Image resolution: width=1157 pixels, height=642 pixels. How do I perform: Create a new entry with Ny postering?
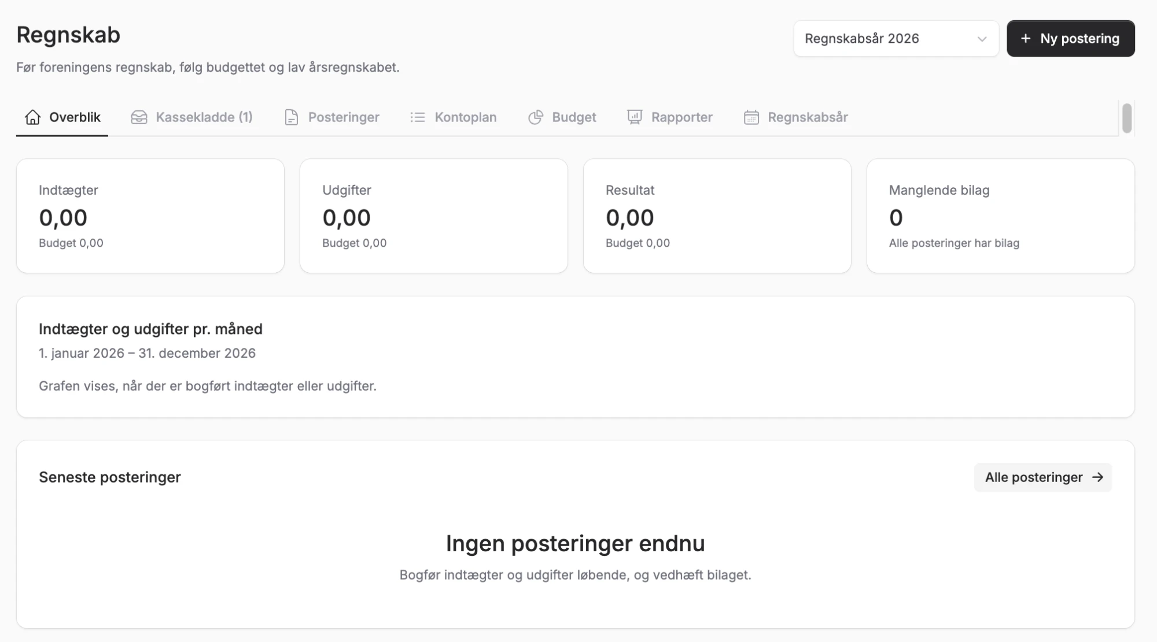(x=1071, y=39)
